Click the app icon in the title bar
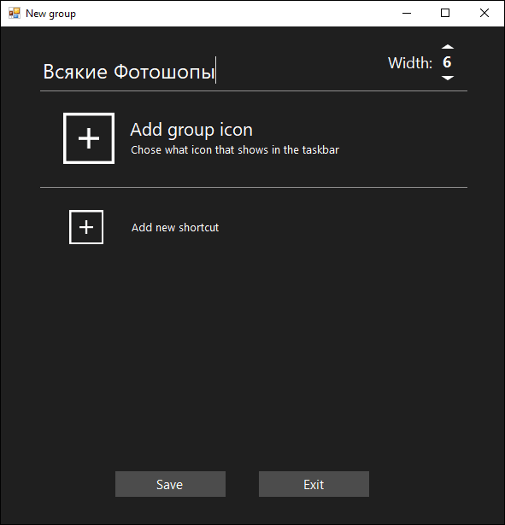Image resolution: width=505 pixels, height=525 pixels. click(15, 14)
